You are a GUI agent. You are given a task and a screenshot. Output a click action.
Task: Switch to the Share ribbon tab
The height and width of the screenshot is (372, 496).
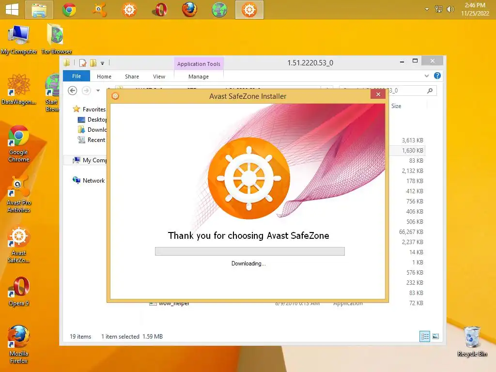132,76
